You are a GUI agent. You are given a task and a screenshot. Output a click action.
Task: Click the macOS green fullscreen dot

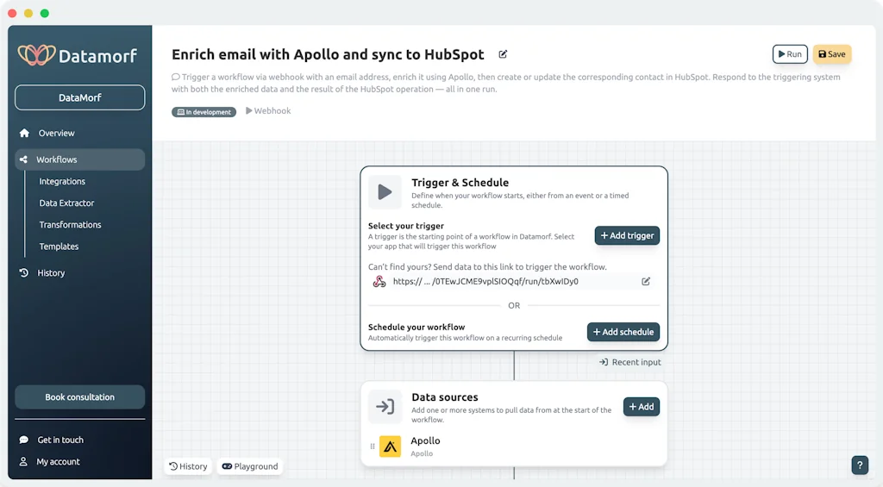tap(45, 13)
